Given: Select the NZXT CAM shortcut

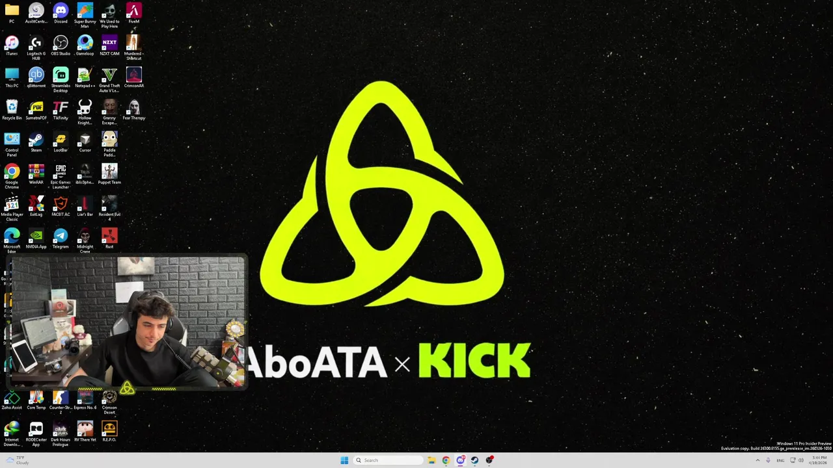Looking at the screenshot, I should pyautogui.click(x=109, y=45).
